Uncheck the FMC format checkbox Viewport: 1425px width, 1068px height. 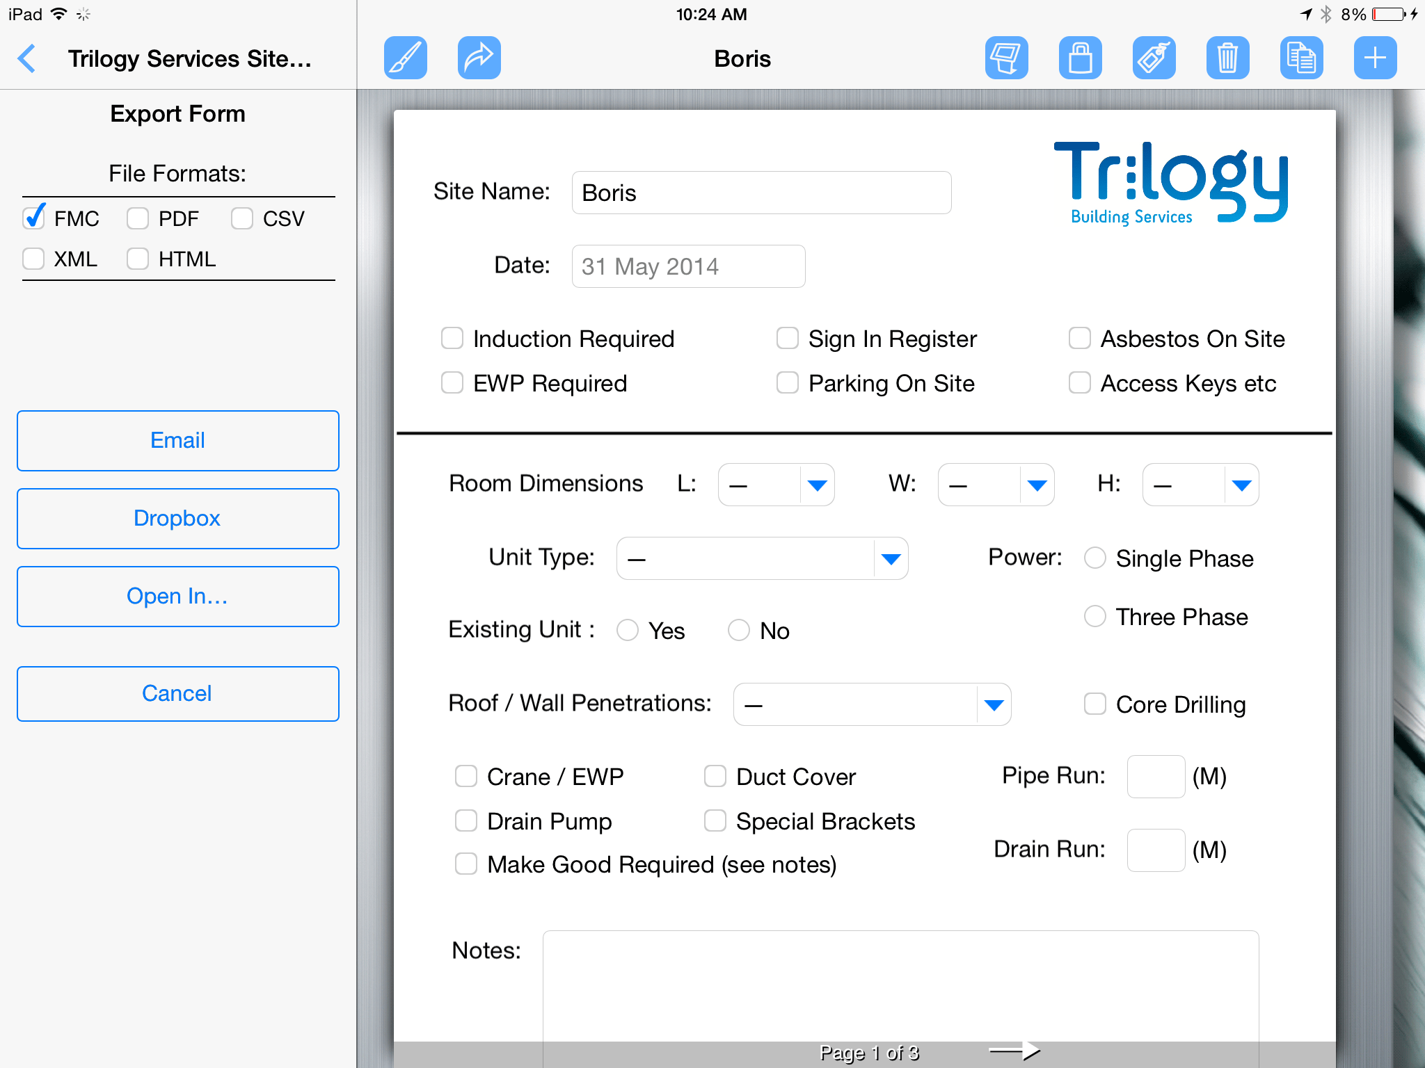(x=33, y=218)
